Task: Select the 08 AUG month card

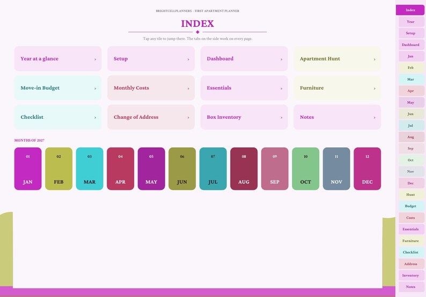Action: tap(244, 169)
